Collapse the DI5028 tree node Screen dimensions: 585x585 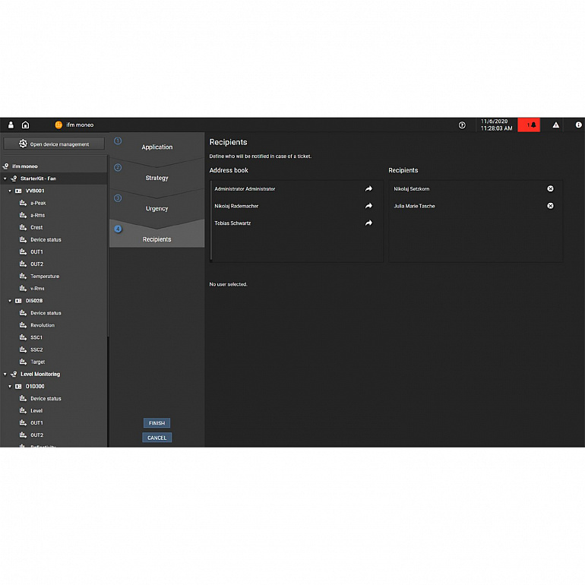(10, 301)
